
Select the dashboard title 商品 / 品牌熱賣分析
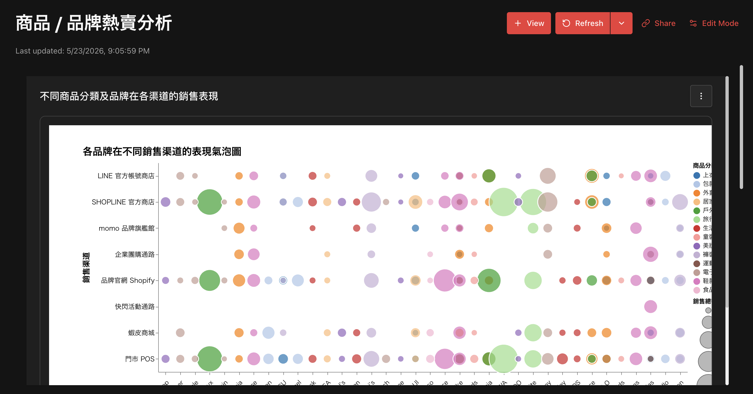click(93, 23)
